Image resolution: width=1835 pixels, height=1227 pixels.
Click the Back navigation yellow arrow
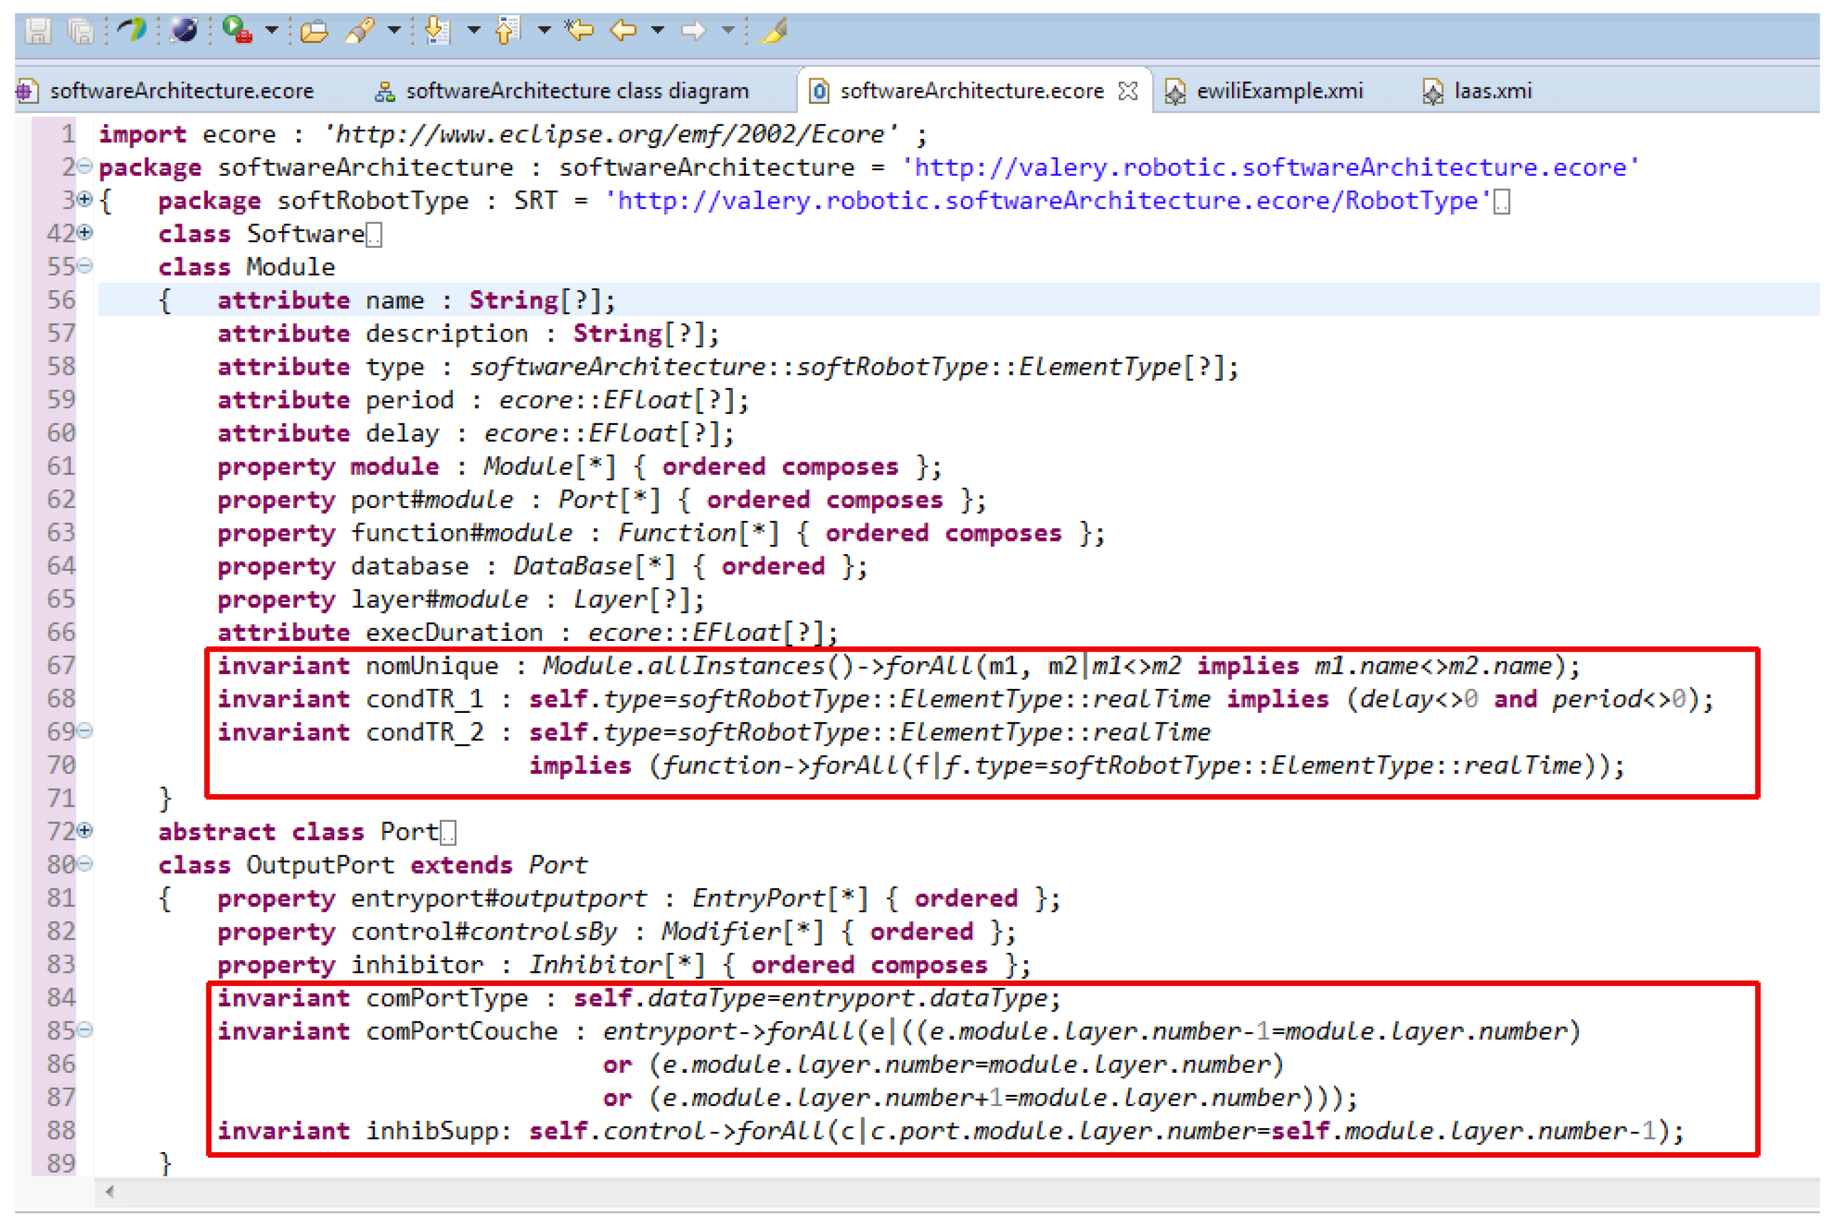point(624,31)
